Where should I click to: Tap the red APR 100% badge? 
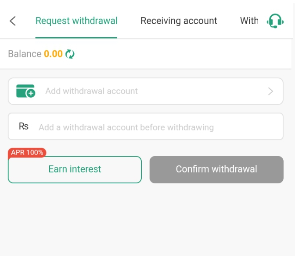(27, 152)
